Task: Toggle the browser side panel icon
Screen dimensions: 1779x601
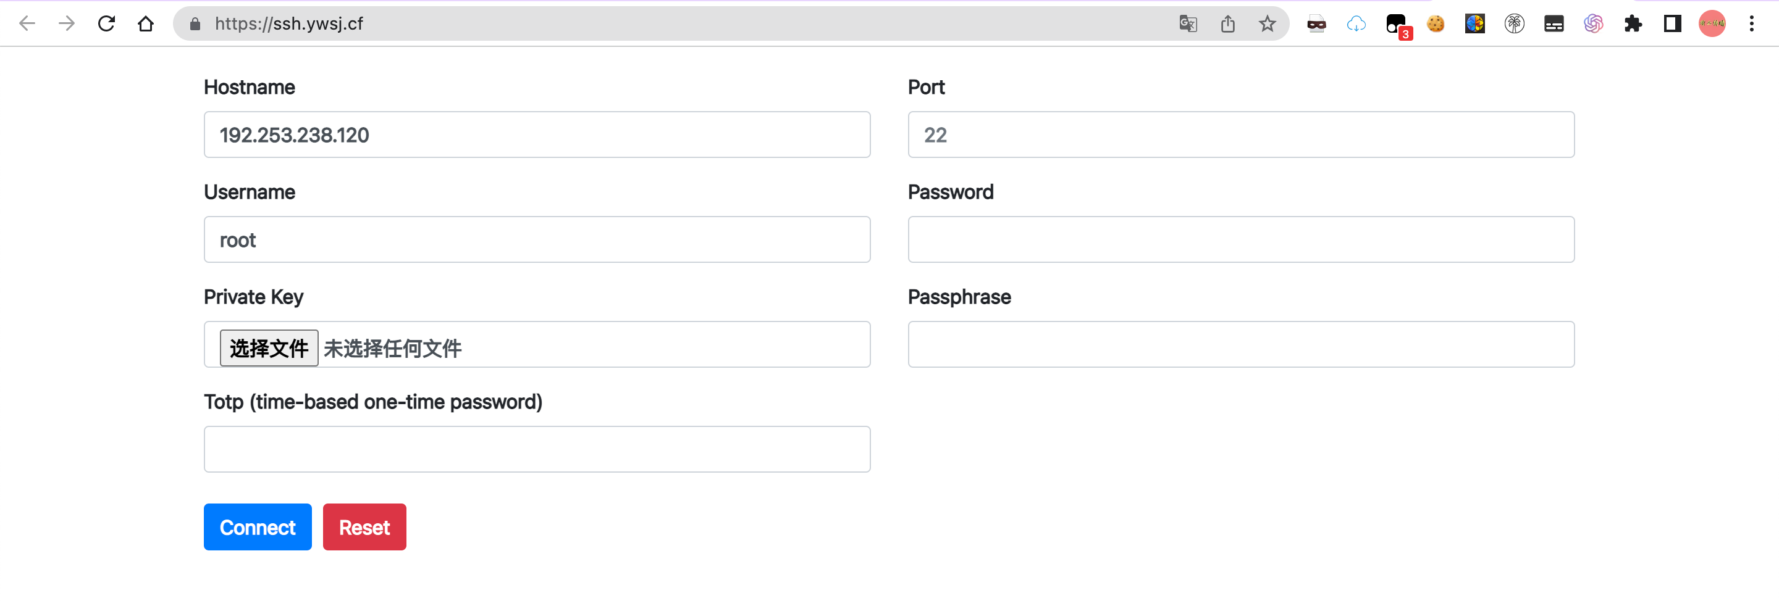Action: (x=1672, y=23)
